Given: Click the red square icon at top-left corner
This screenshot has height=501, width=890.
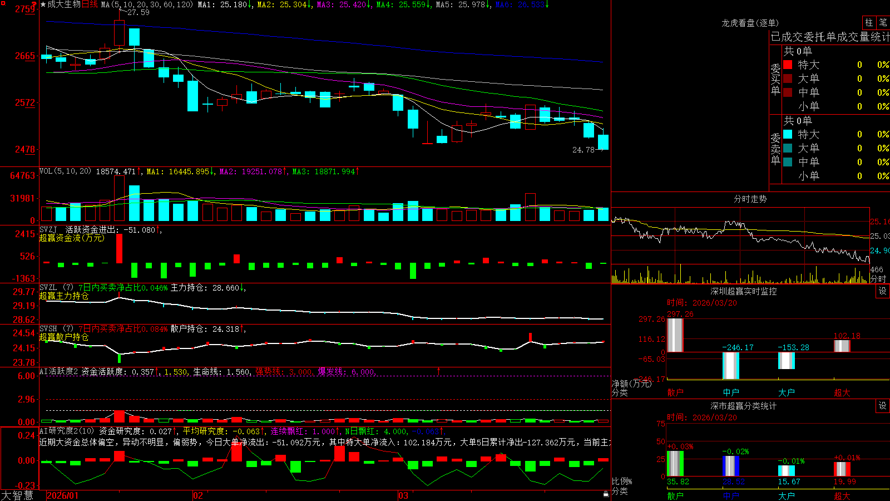Looking at the screenshot, I should pos(3,3).
